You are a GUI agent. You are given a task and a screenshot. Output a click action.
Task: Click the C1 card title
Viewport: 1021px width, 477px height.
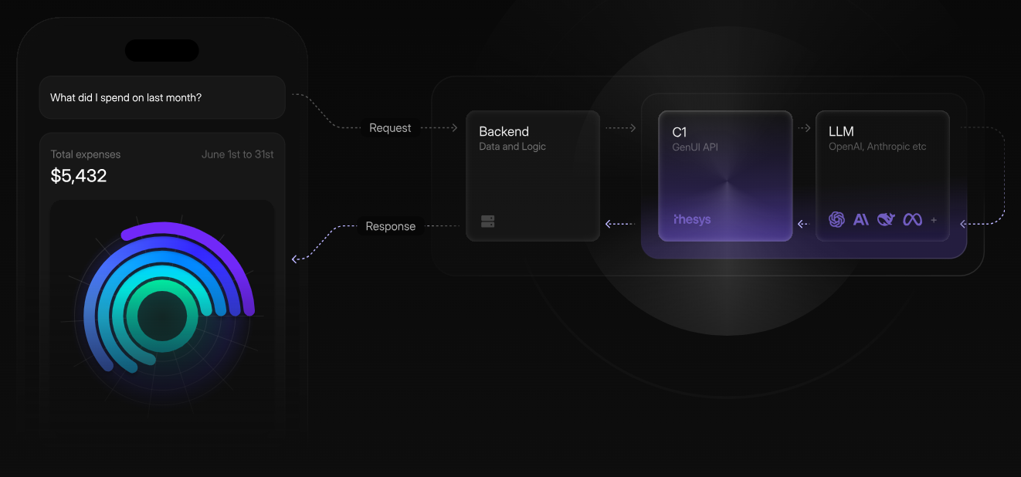[680, 132]
